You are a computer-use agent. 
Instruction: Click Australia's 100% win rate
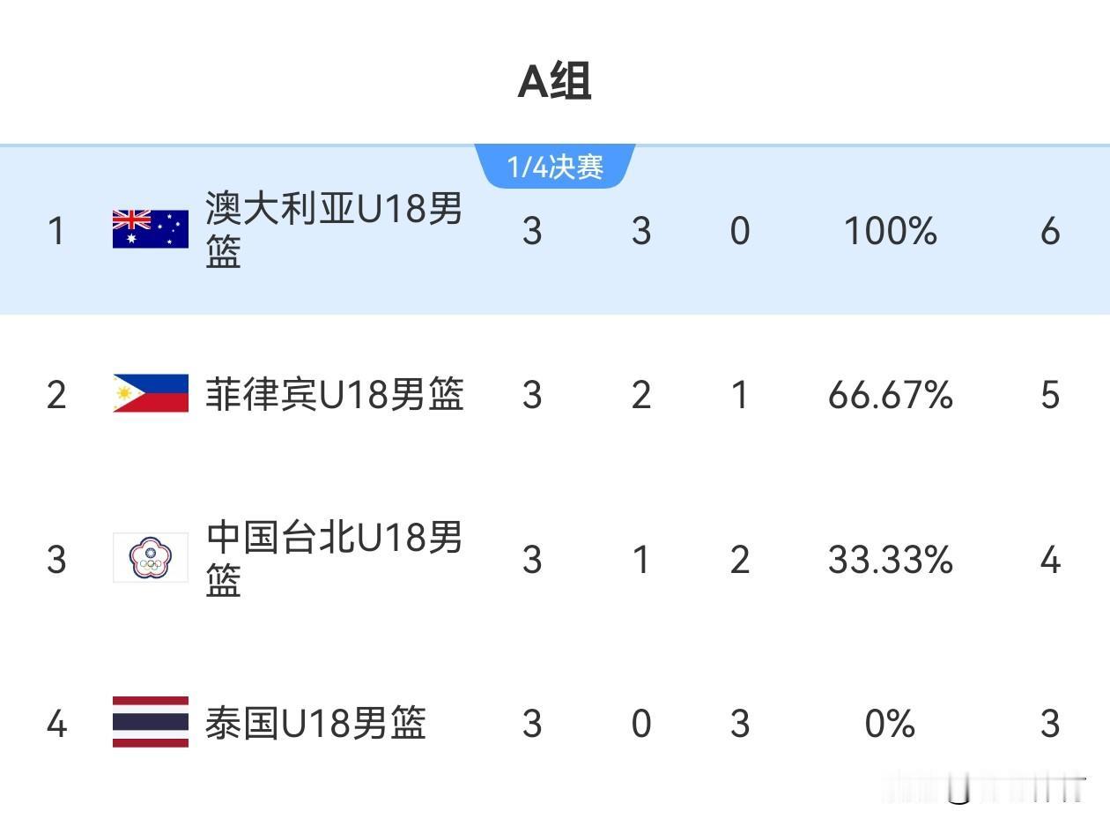click(891, 231)
